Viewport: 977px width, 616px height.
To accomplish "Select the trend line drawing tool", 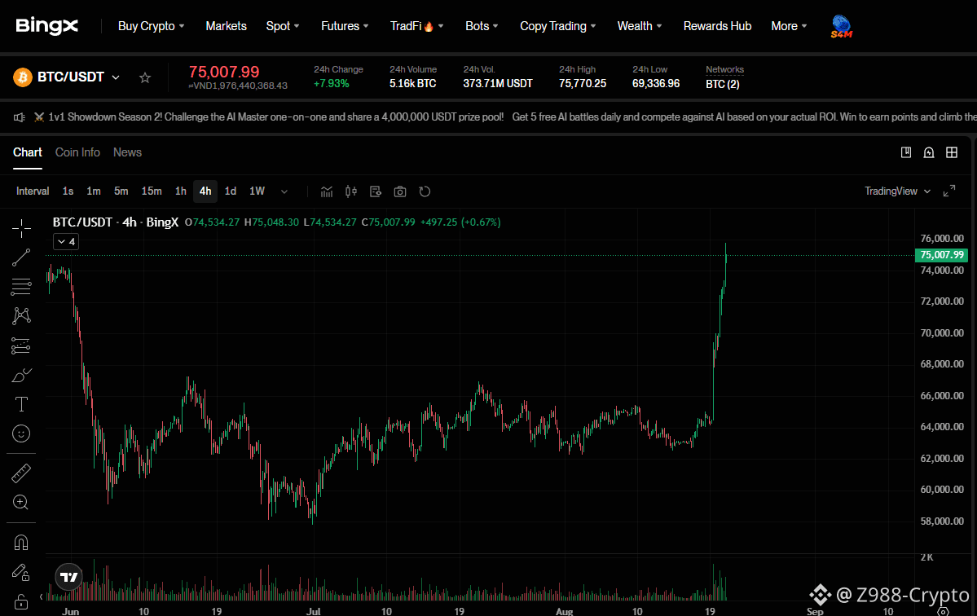I will point(21,257).
